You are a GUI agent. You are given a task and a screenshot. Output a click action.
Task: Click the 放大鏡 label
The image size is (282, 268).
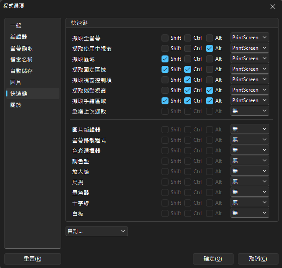[81, 172]
